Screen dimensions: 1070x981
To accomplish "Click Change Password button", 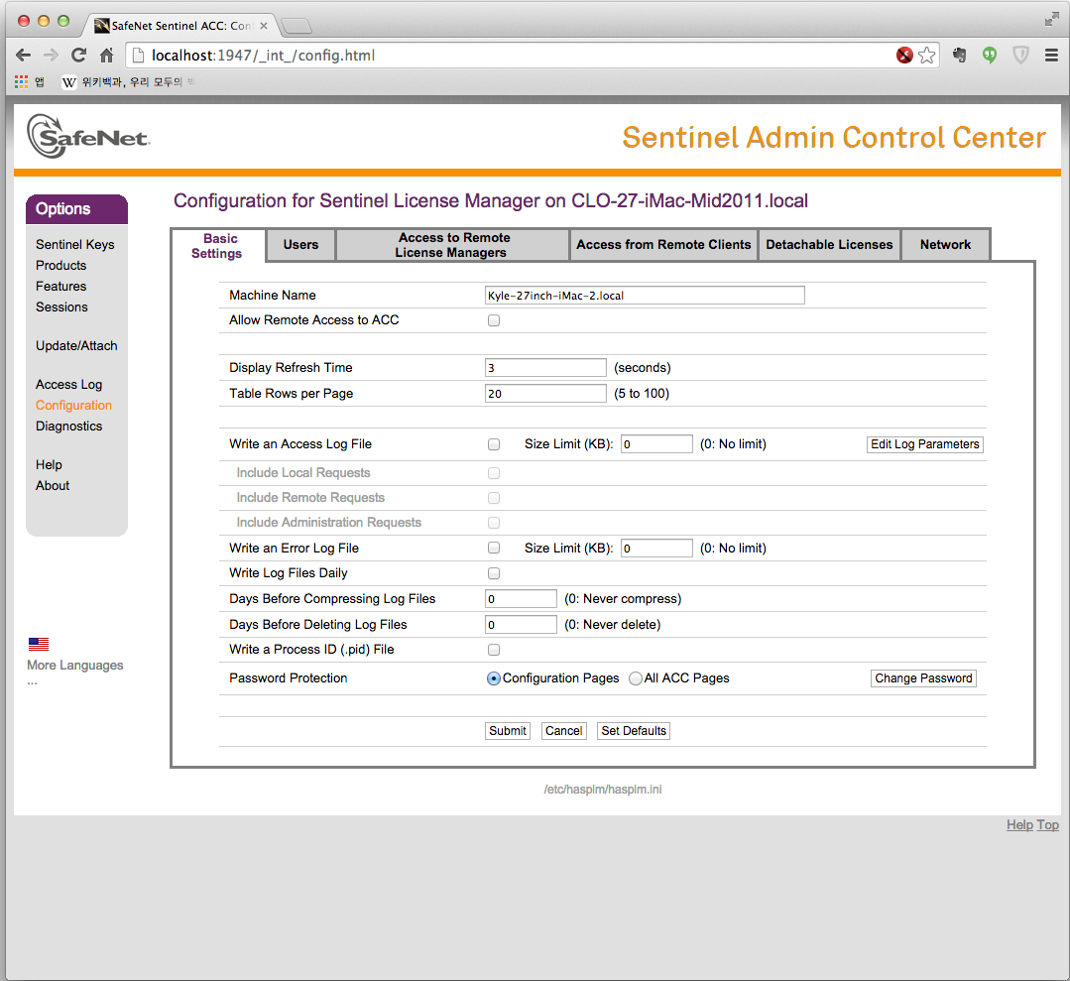I will 923,678.
